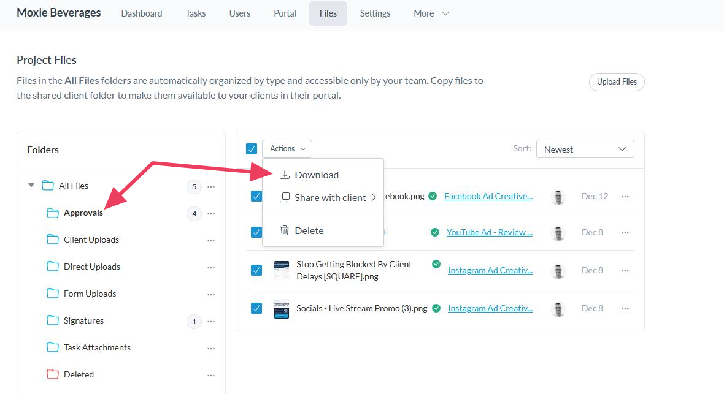The image size is (724, 394).
Task: Expand the More menu in navigation
Action: [x=431, y=13]
